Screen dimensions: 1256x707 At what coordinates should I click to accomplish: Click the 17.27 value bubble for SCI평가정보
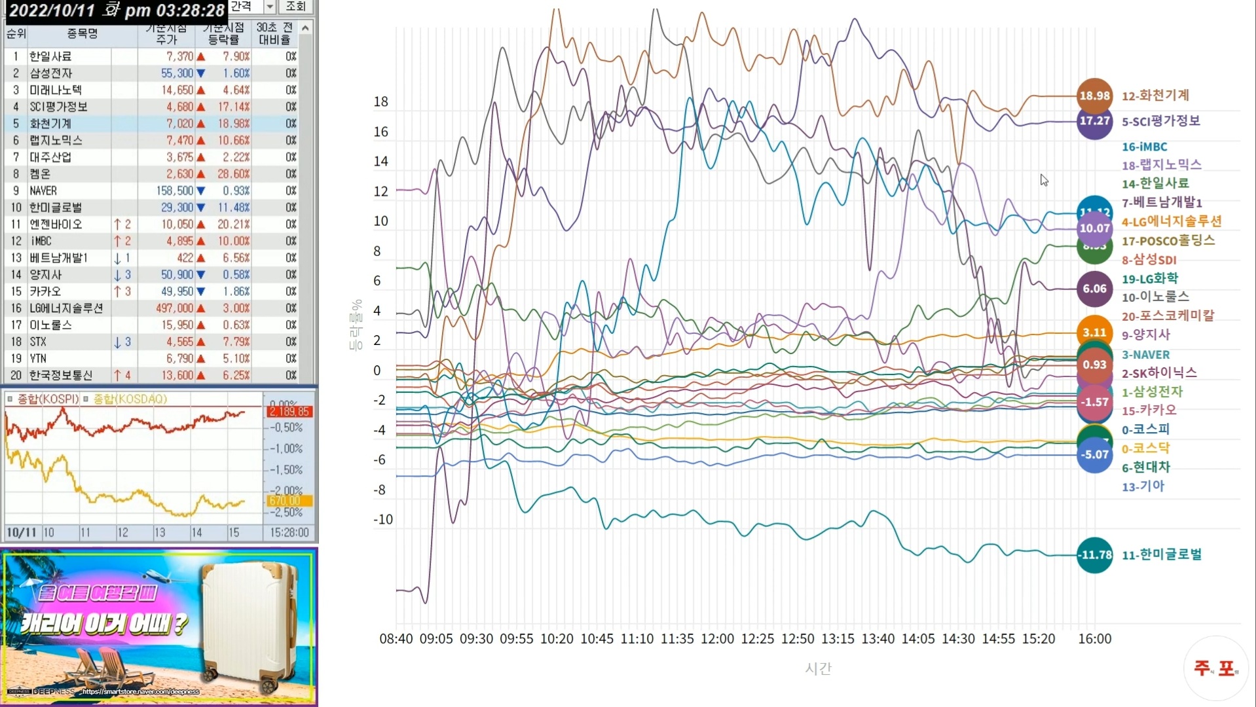click(1094, 121)
